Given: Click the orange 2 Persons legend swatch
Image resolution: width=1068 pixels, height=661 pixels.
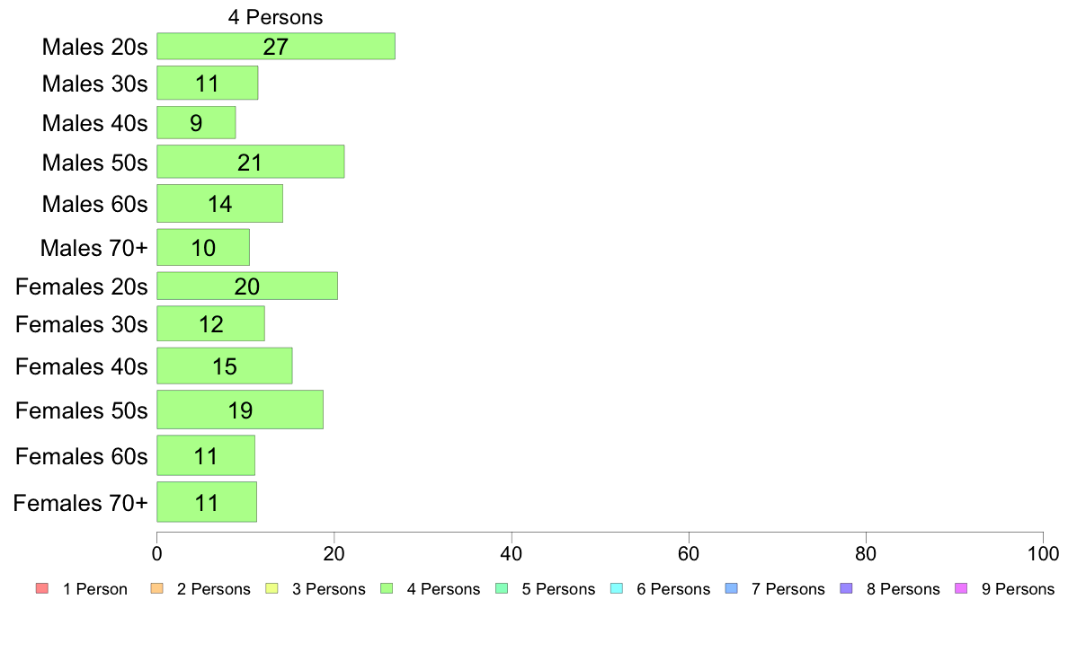Looking at the screenshot, I should click(156, 588).
